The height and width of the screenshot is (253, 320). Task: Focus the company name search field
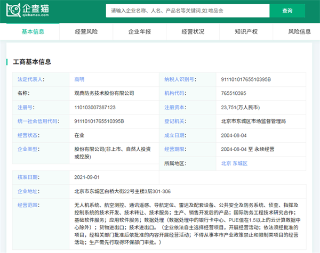coord(188,11)
